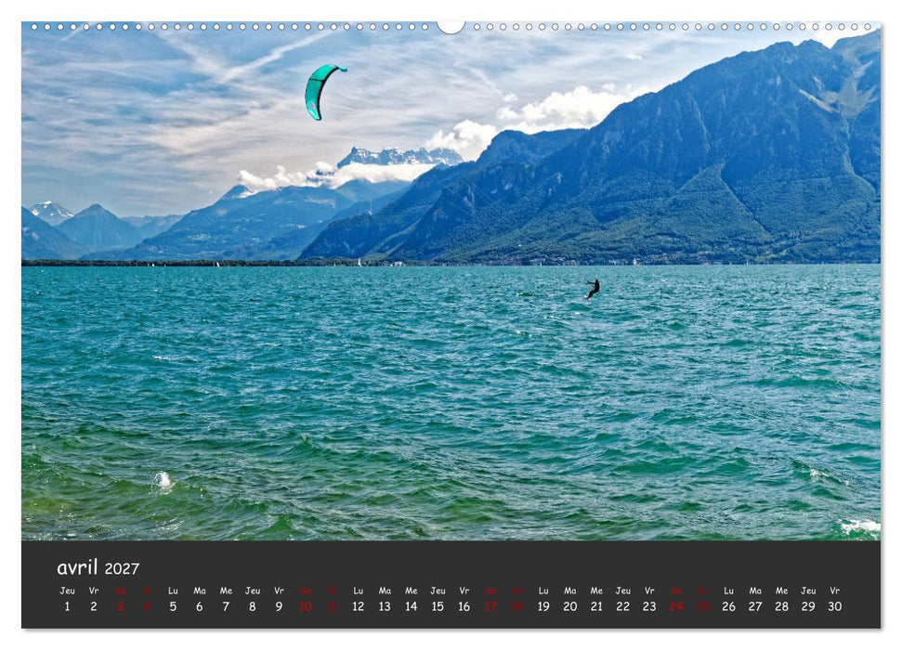Click the month label "avril"
The image size is (902, 650).
point(77,567)
